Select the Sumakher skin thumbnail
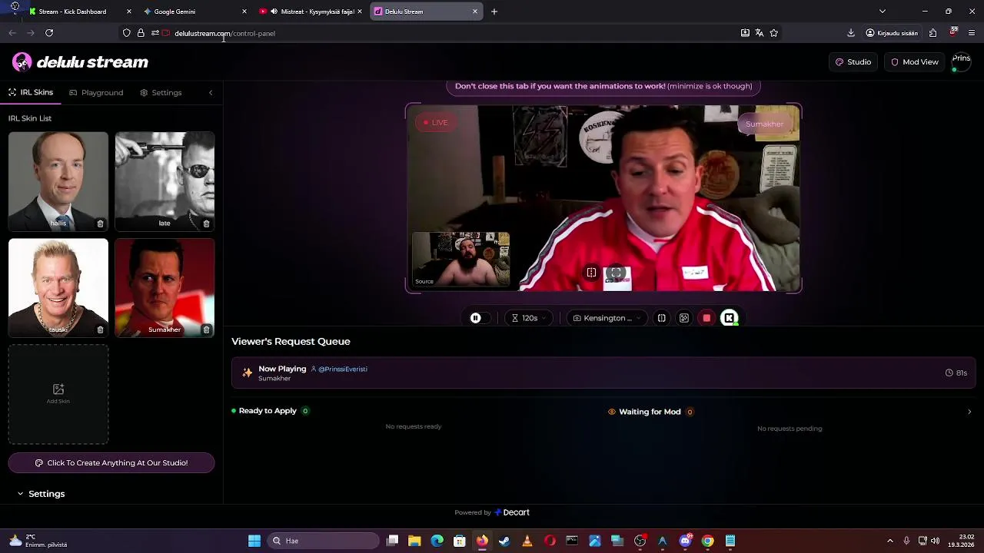Screen dimensions: 984x553 tap(165, 288)
